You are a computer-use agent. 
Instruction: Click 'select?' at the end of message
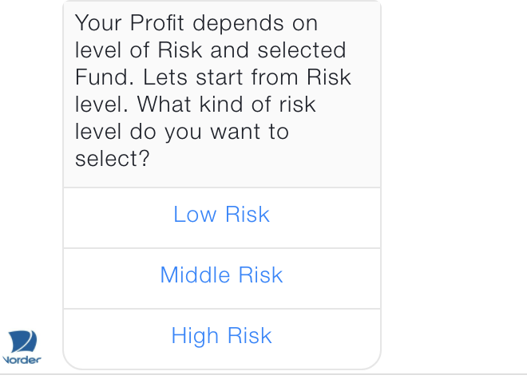(x=112, y=159)
